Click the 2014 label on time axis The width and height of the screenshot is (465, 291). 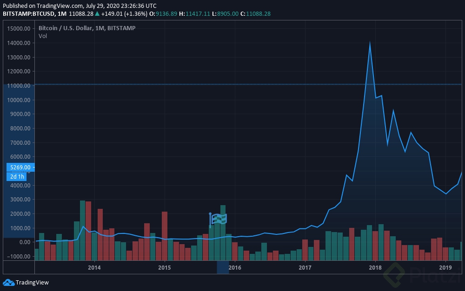[x=94, y=268]
